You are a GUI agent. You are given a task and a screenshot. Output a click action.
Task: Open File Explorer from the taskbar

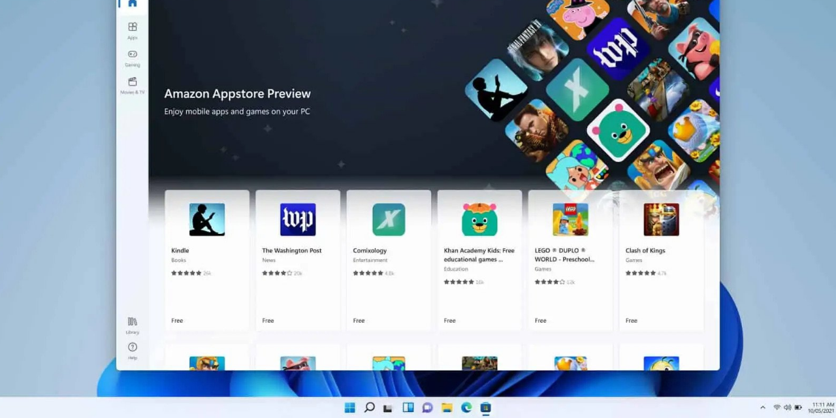point(447,408)
